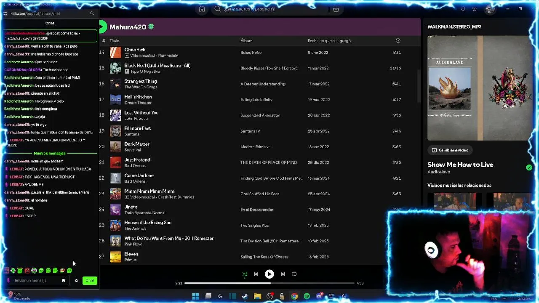The height and width of the screenshot is (303, 539).
Task: Open Discord from the taskbar
Action: click(x=319, y=296)
